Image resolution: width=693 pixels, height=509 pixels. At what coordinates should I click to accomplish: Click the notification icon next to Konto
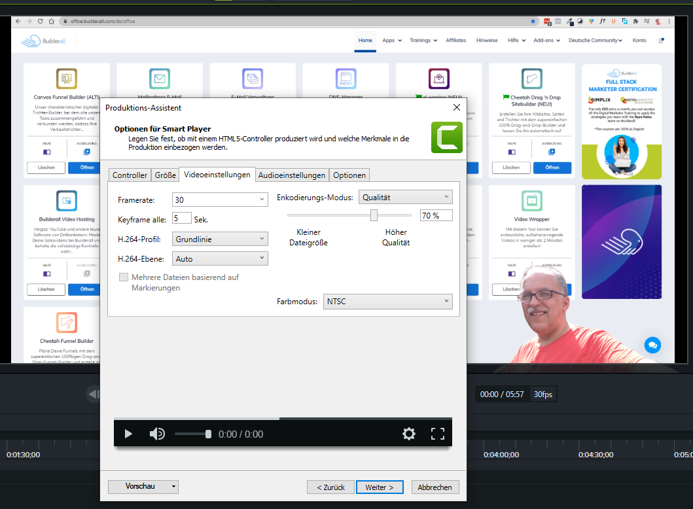pos(661,41)
